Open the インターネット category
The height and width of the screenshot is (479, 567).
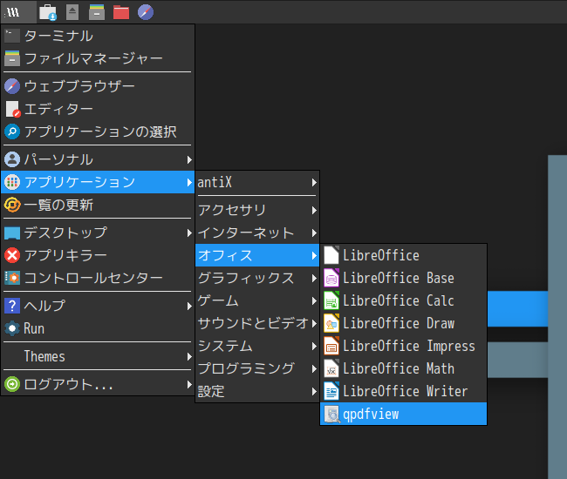[x=257, y=233]
